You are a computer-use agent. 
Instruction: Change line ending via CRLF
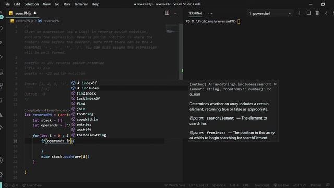pyautogui.click(x=246, y=185)
